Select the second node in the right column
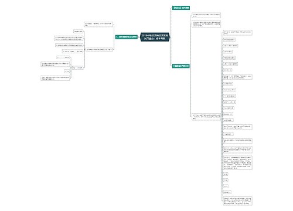This screenshot has height=211, width=293. [229, 40]
